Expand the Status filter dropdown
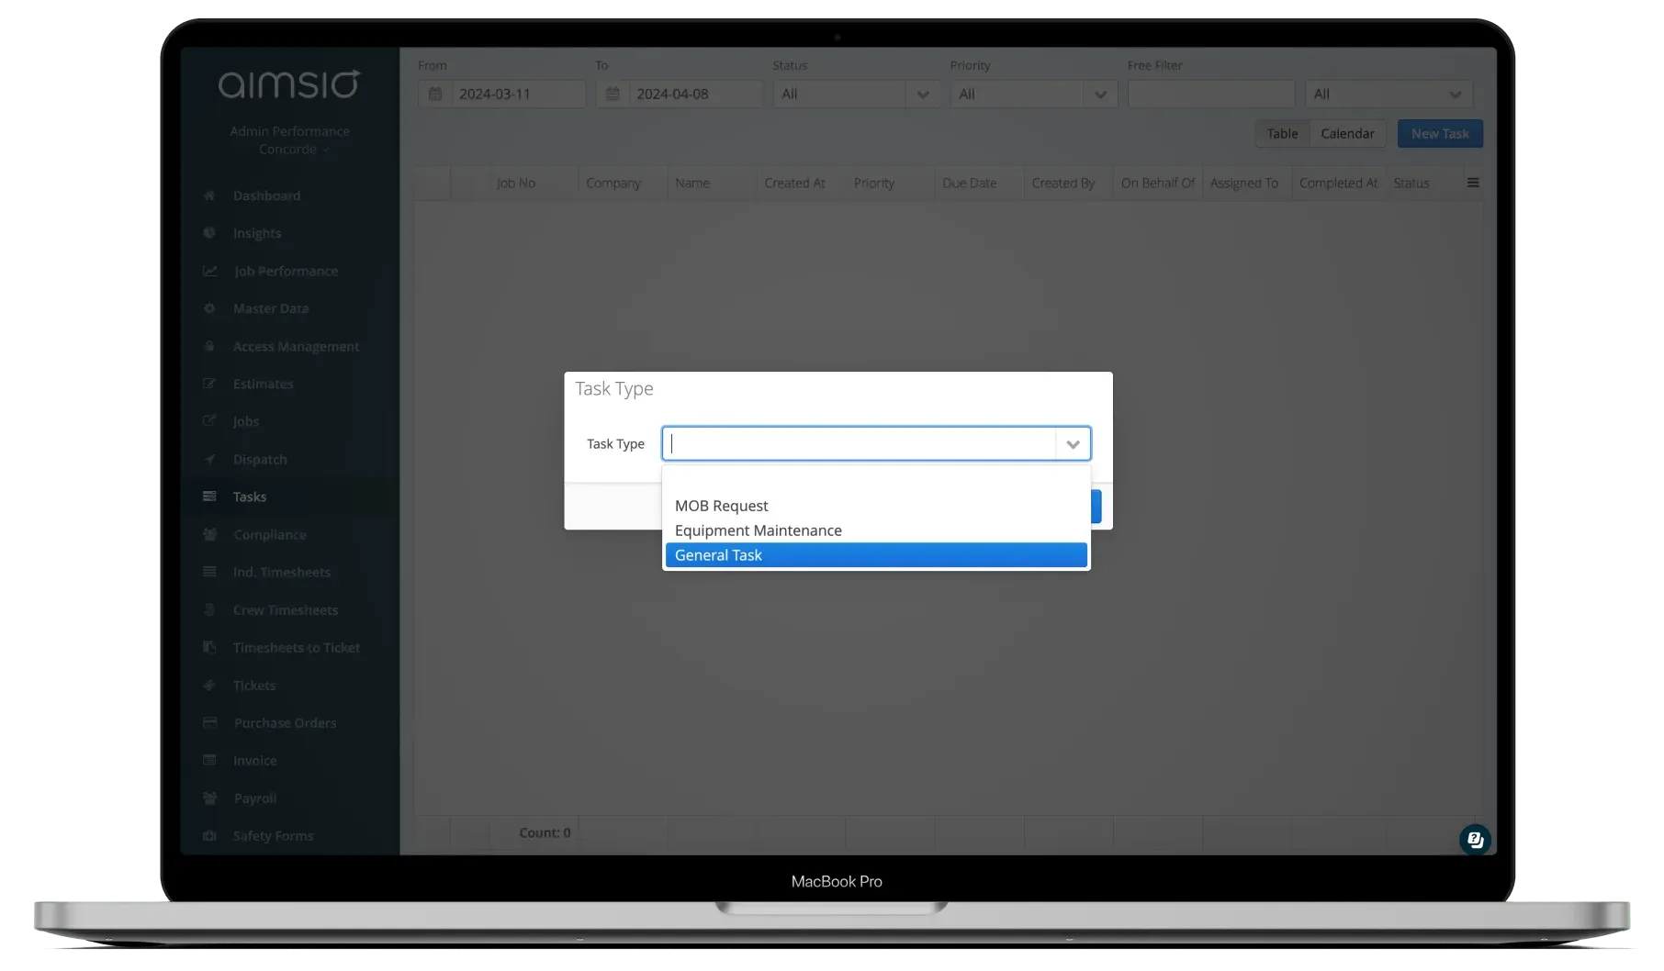This screenshot has width=1664, height=971. [x=922, y=93]
